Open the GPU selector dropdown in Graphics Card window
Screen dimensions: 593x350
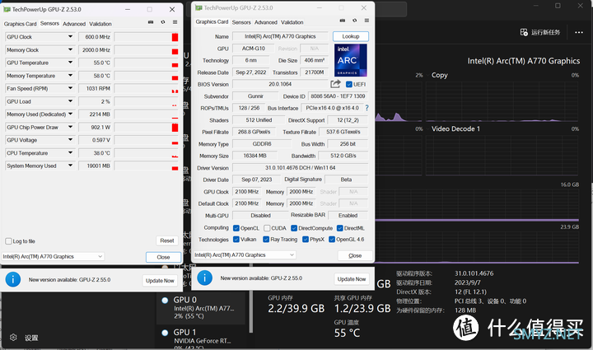(245, 254)
